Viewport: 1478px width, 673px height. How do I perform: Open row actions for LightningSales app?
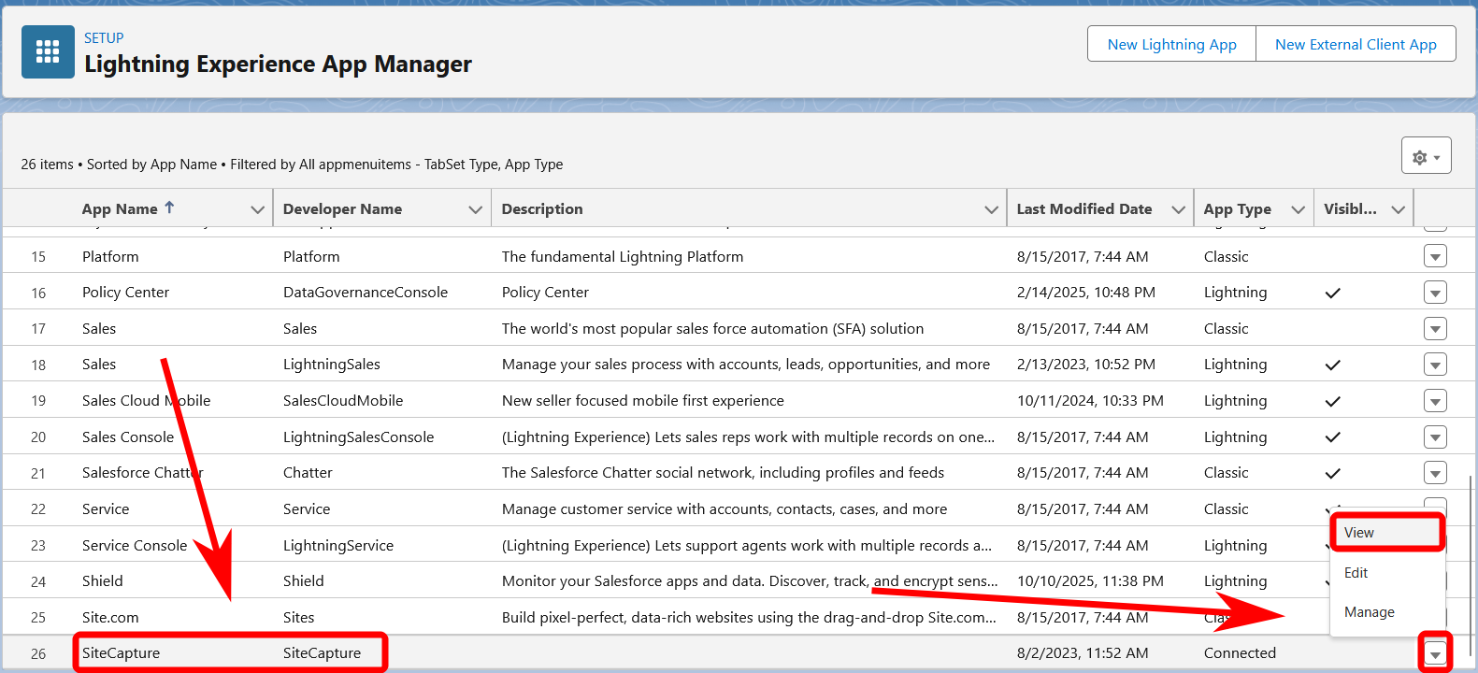pyautogui.click(x=1435, y=365)
